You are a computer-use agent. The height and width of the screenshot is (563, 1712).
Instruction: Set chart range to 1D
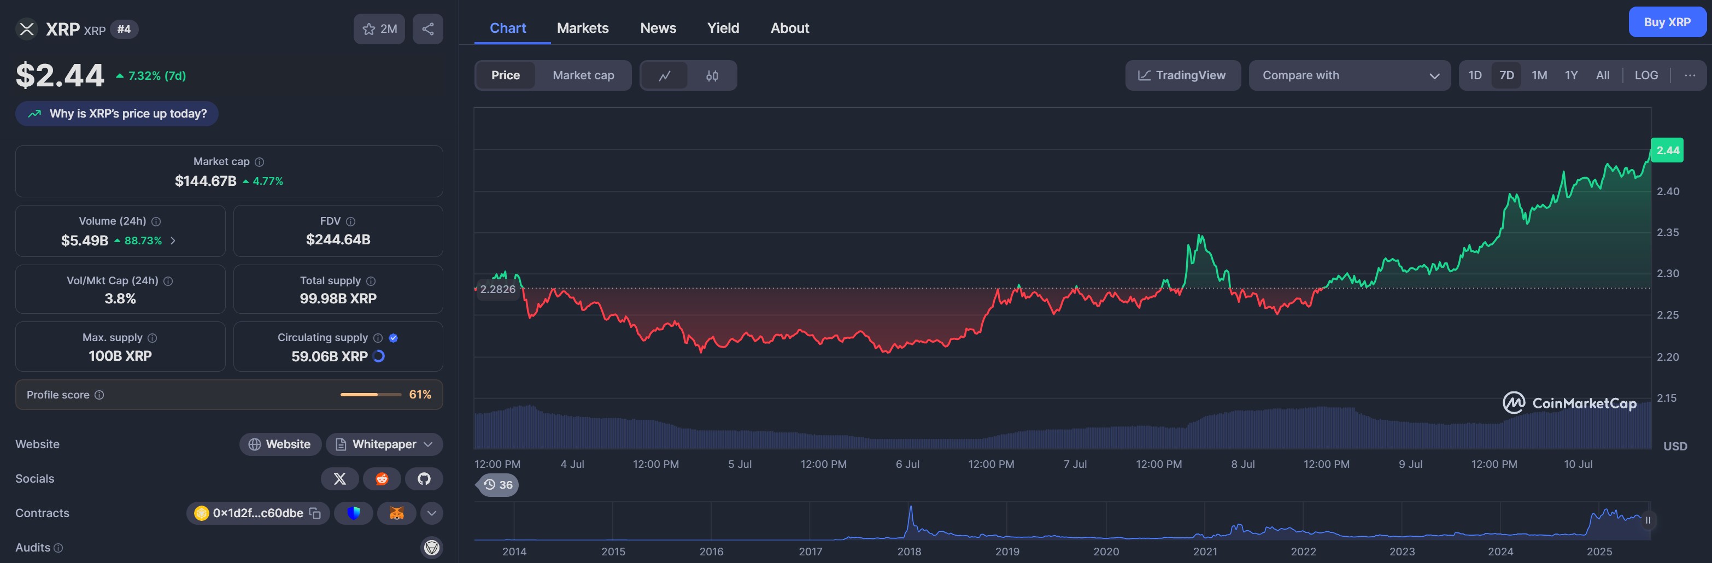(x=1475, y=76)
